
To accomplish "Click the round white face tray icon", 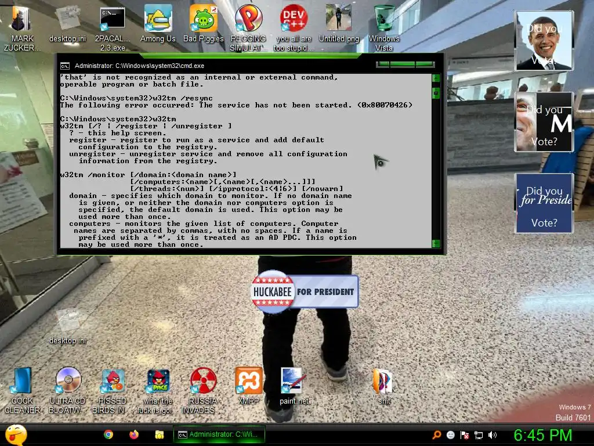I will [x=450, y=435].
